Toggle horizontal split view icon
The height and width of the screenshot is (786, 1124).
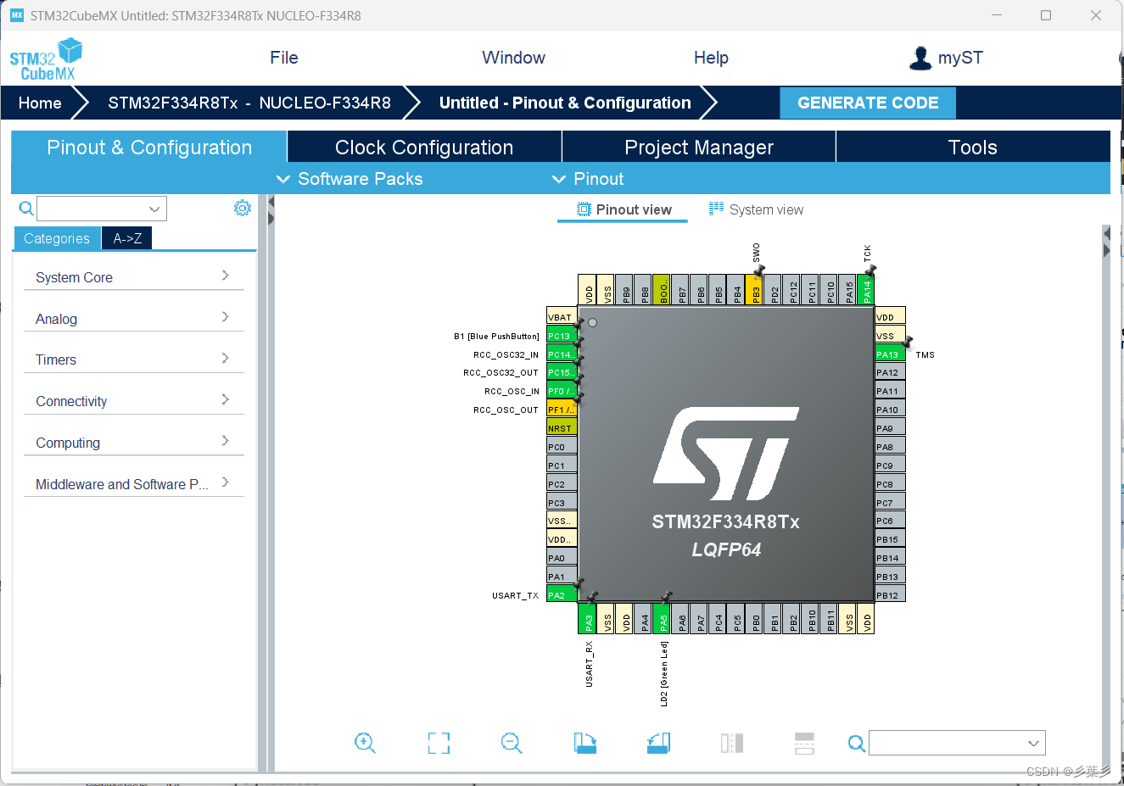[804, 744]
